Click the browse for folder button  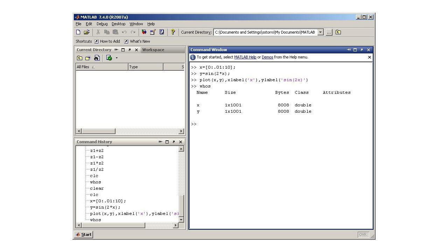[329, 32]
